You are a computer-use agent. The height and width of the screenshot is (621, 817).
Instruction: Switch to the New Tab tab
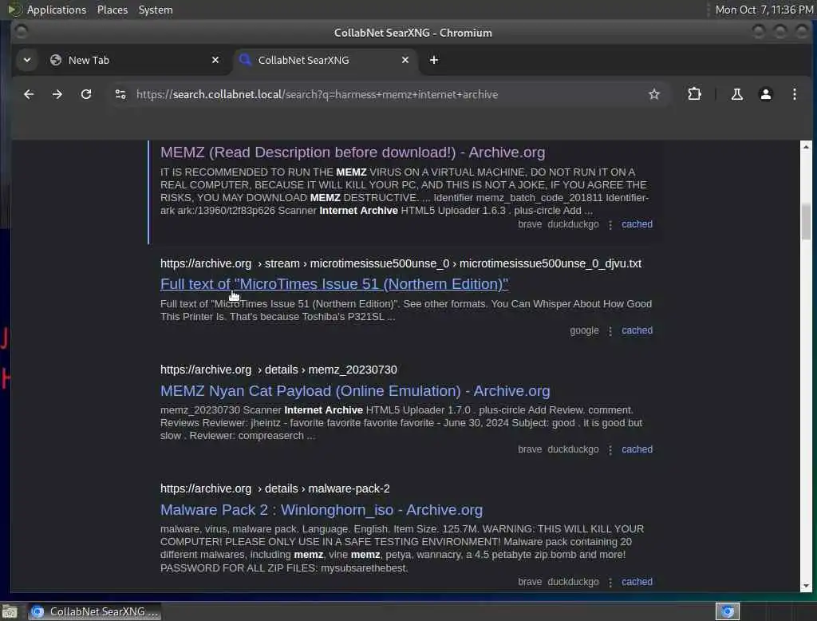(134, 60)
